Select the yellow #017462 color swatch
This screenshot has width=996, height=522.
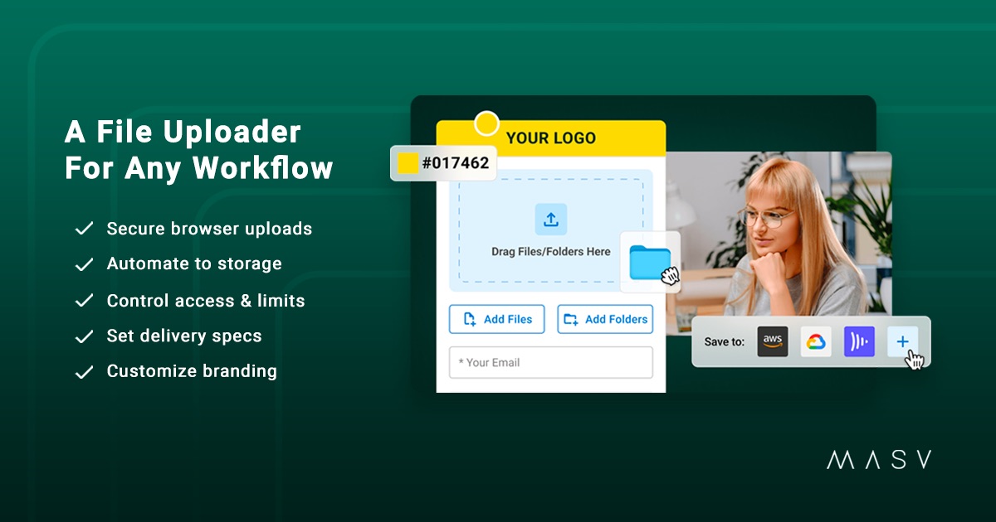tap(406, 163)
